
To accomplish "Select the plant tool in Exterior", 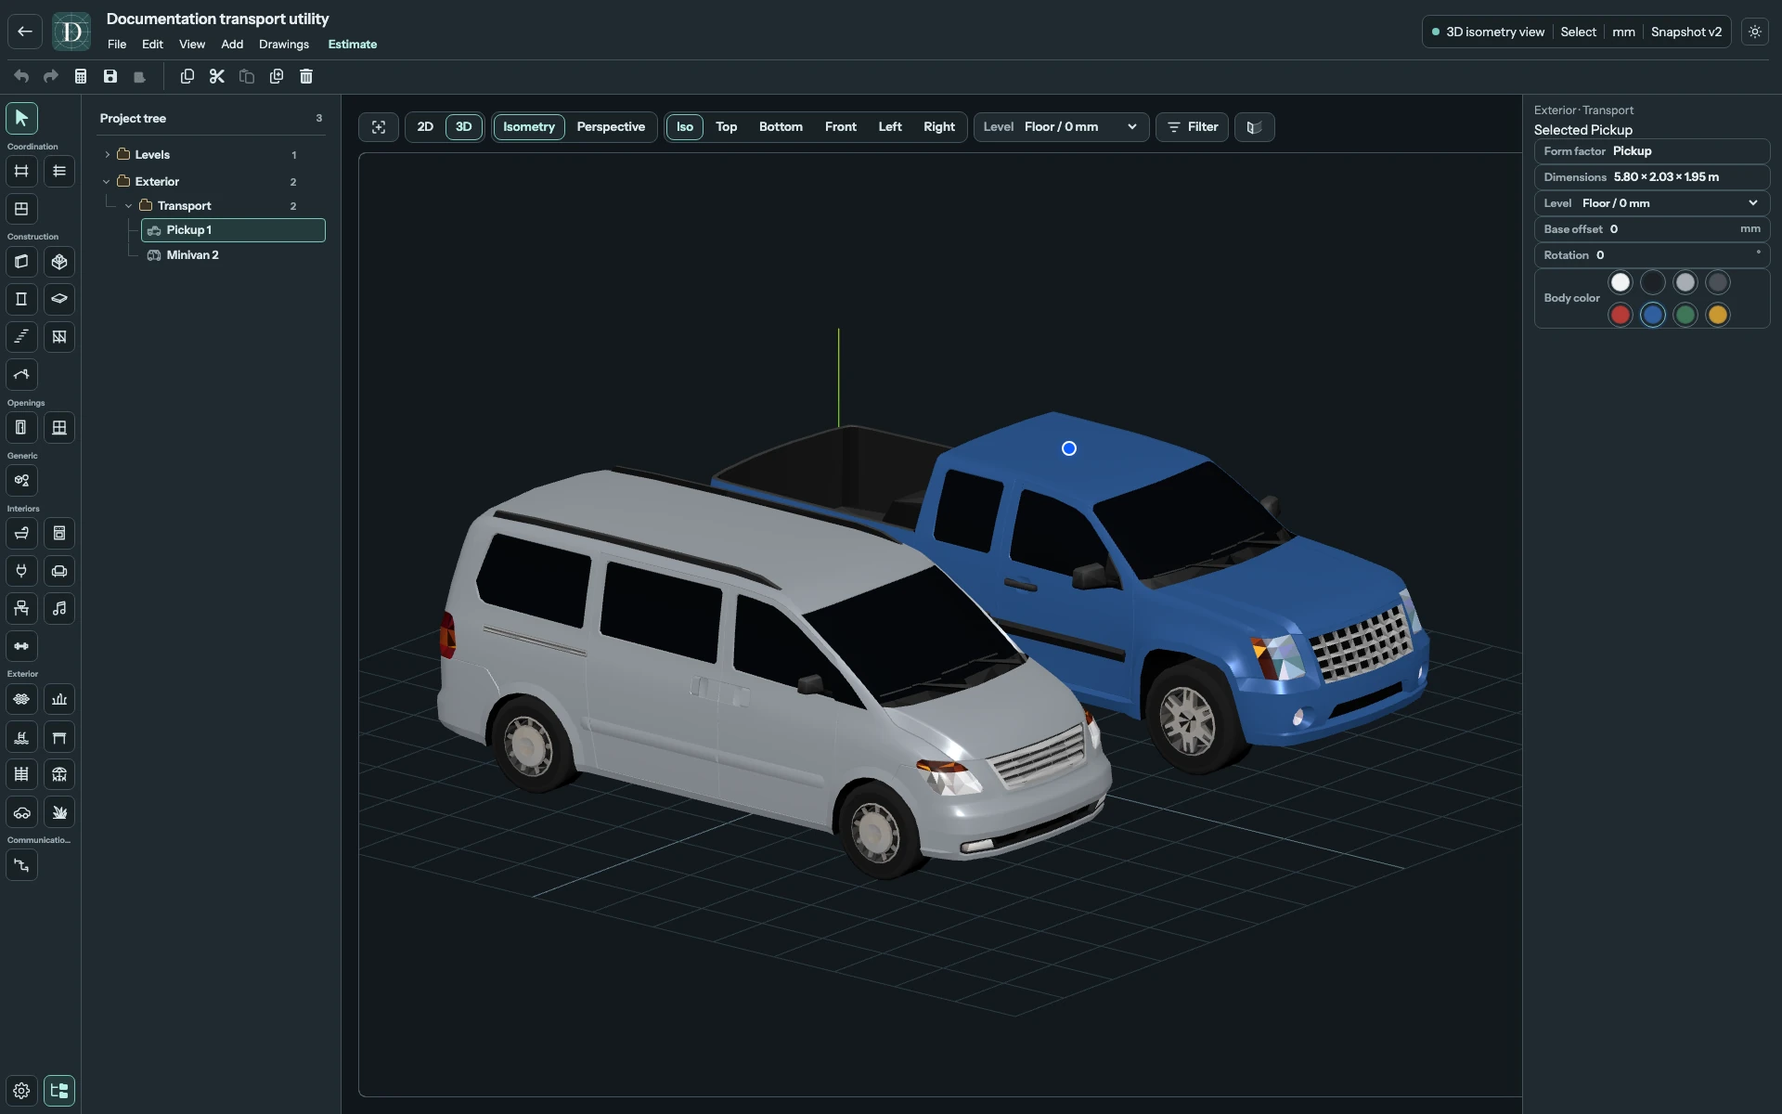I will [x=59, y=812].
